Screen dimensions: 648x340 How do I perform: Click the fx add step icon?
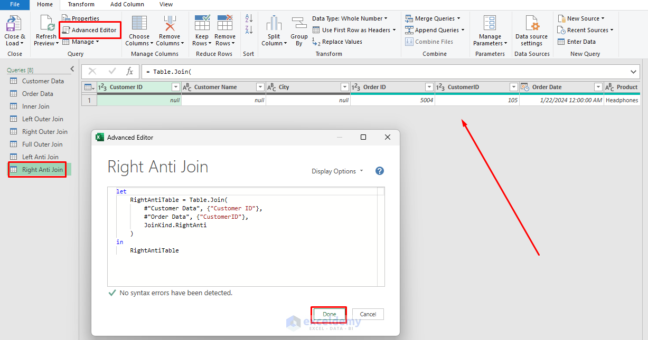coord(130,71)
